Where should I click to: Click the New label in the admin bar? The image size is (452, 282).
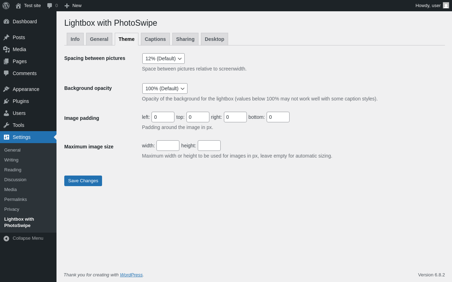(x=77, y=6)
